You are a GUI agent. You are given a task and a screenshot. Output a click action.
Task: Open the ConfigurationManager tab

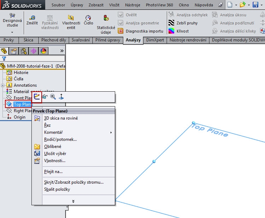[24, 51]
